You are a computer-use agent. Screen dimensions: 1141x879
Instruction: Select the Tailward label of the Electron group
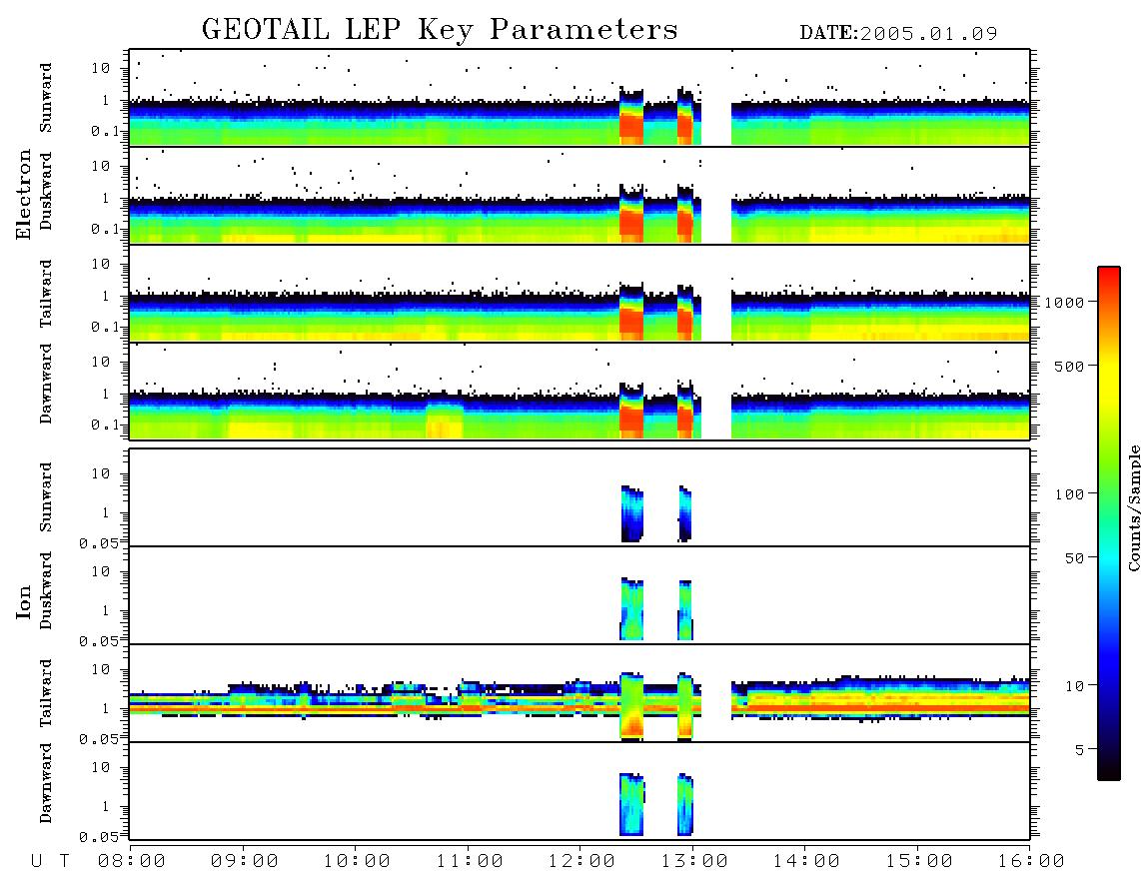[x=46, y=294]
